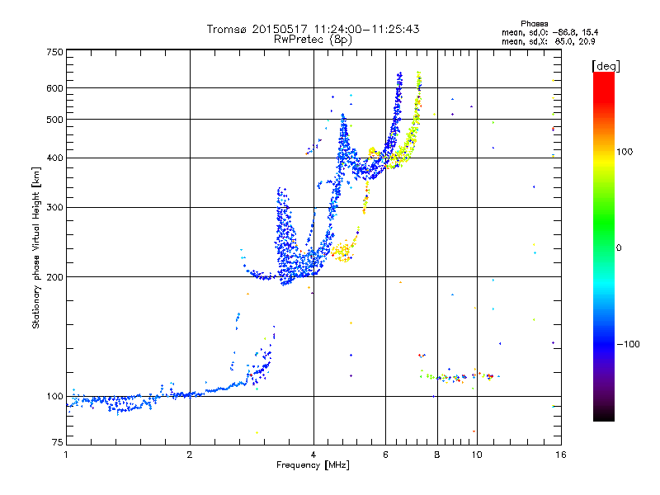Click the '[deg]' colorbar unit label
The image size is (660, 495).
pyautogui.click(x=606, y=66)
